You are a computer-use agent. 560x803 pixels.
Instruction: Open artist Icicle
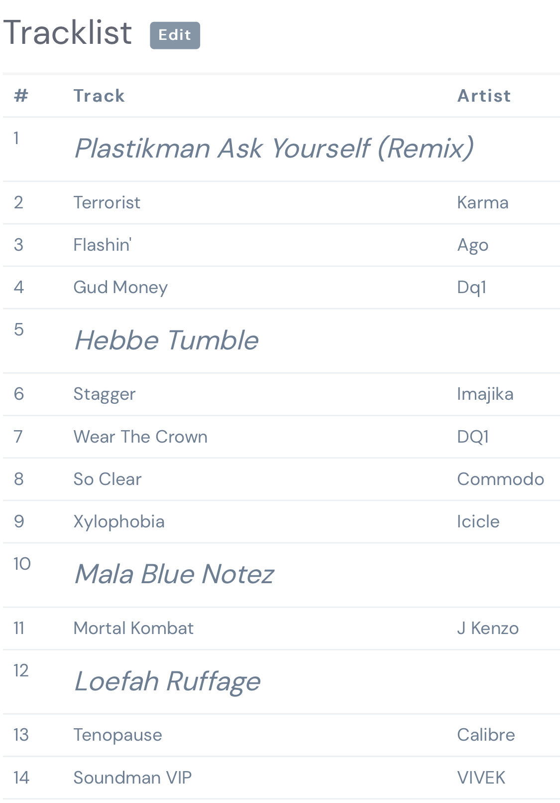478,522
